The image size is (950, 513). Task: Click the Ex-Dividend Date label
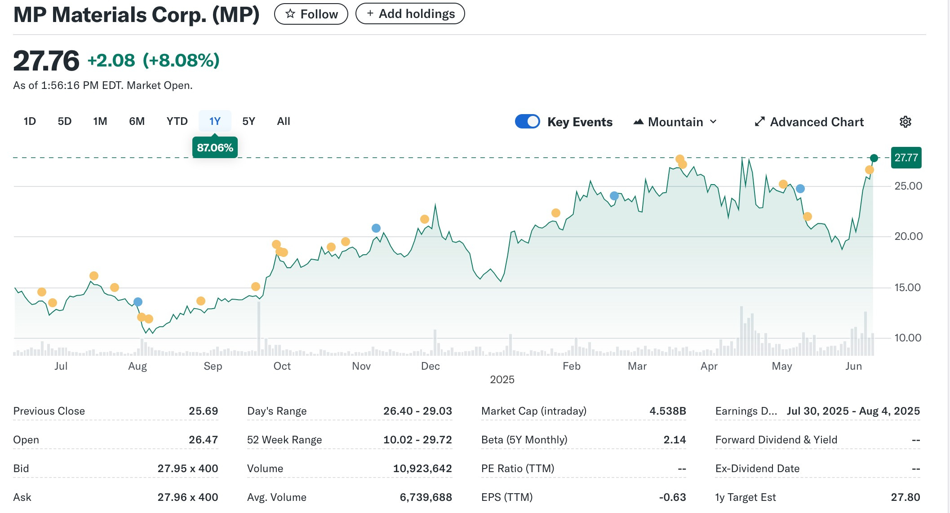757,469
